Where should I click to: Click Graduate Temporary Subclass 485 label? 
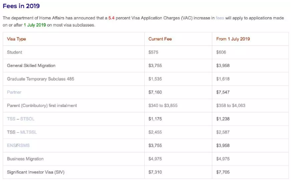pos(41,79)
